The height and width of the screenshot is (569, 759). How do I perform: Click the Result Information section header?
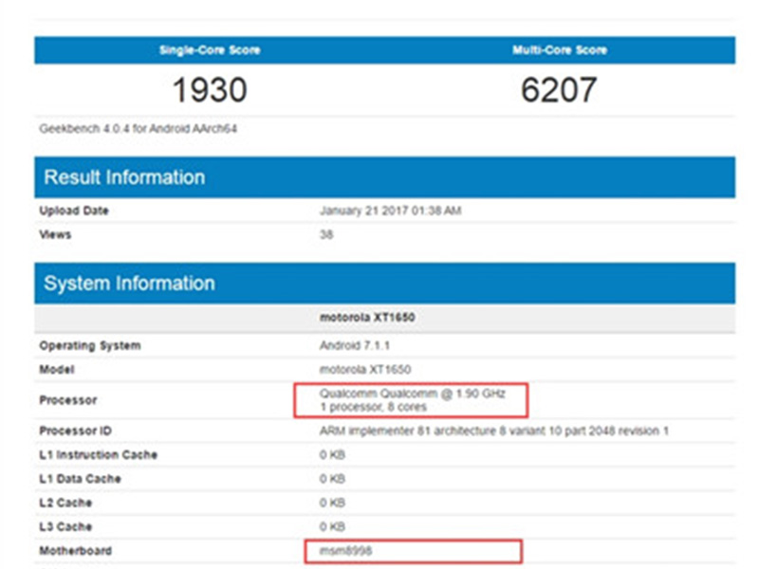tap(124, 177)
